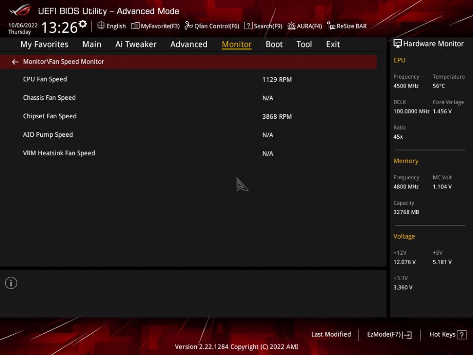
Task: Click the ROG logo at the top
Action: pyautogui.click(x=20, y=10)
